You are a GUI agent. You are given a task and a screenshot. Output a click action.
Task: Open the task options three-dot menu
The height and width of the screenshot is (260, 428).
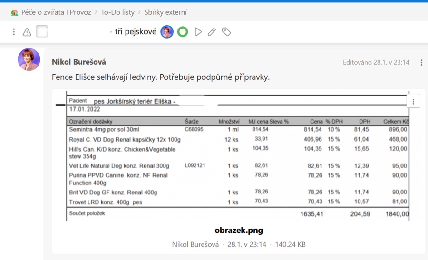14,32
